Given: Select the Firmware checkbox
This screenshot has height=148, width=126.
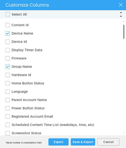Looking at the screenshot, I should pos(8,58).
